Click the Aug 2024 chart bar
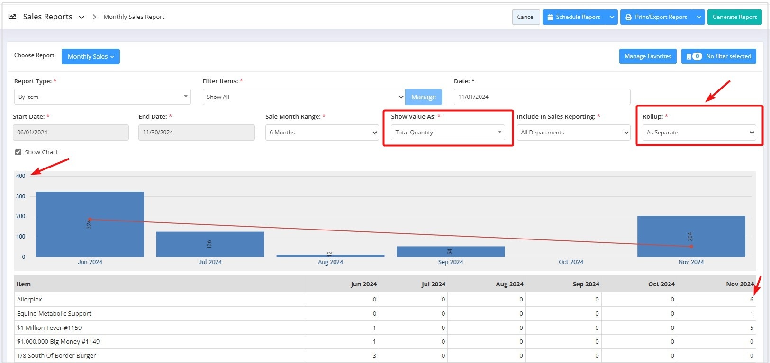This screenshot has height=363, width=770. 330,256
